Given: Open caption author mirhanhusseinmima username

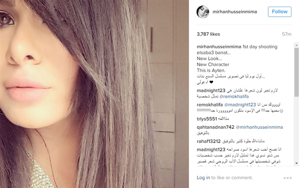Looking at the screenshot, I should pos(219,47).
